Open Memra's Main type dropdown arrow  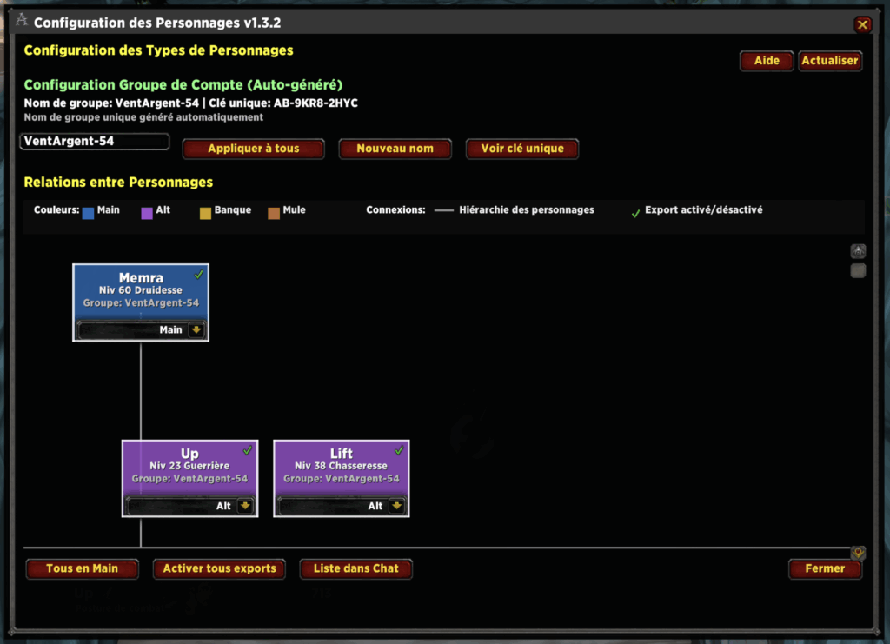click(196, 329)
